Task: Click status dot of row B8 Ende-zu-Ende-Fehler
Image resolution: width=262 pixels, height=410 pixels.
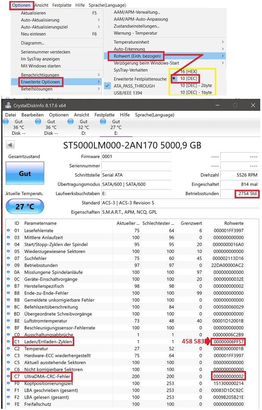Action: tap(8, 293)
